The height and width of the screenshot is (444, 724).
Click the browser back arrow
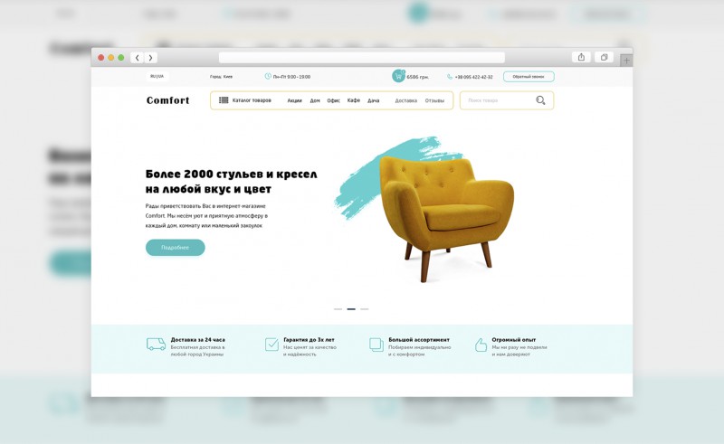click(138, 58)
